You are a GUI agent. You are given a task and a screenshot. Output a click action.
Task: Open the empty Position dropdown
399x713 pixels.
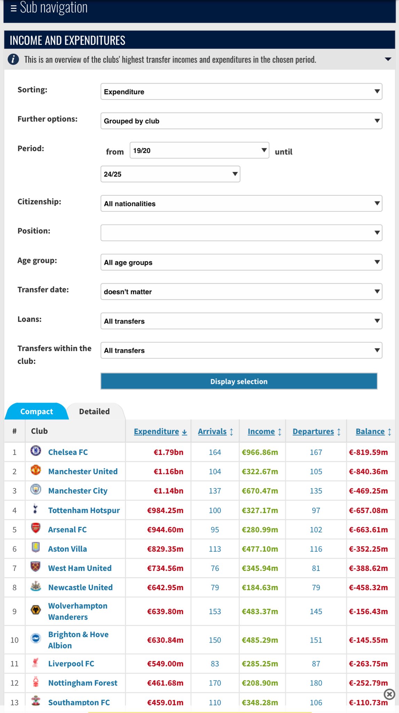point(241,233)
